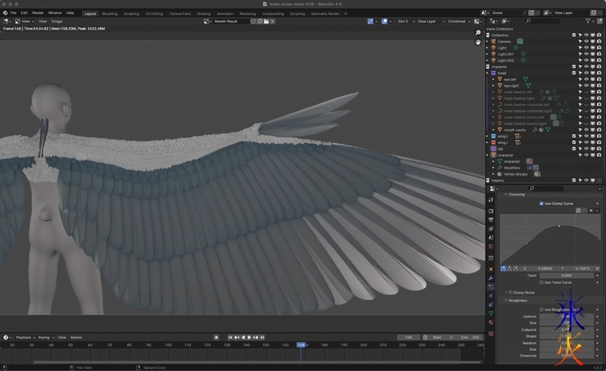The width and height of the screenshot is (606, 371).
Task: Open the Particle properties tab icon
Action: (x=491, y=286)
